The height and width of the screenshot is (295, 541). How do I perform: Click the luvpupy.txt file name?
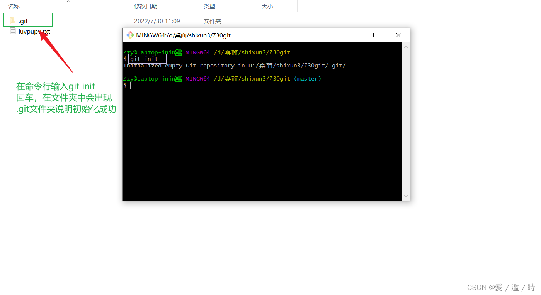[x=34, y=32]
